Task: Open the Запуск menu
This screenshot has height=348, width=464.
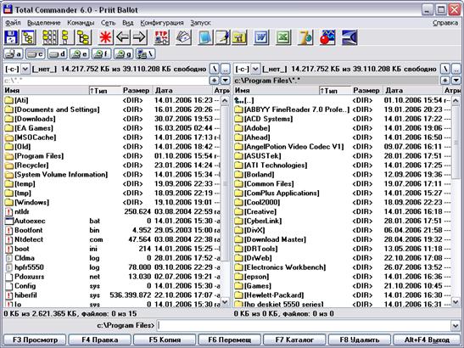Action: click(x=200, y=23)
